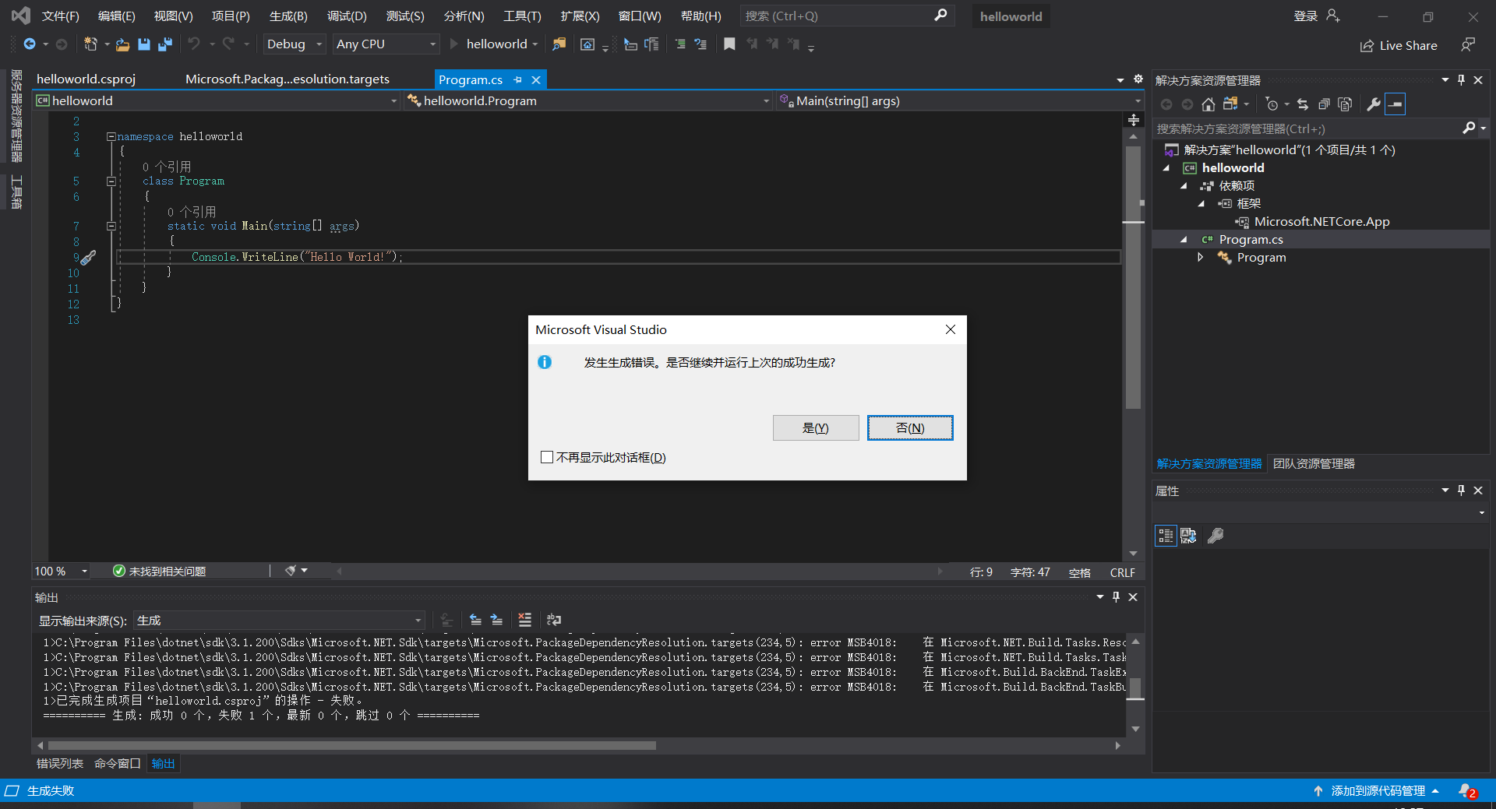This screenshot has width=1496, height=809.
Task: Click the Open File folder icon
Action: tap(122, 44)
